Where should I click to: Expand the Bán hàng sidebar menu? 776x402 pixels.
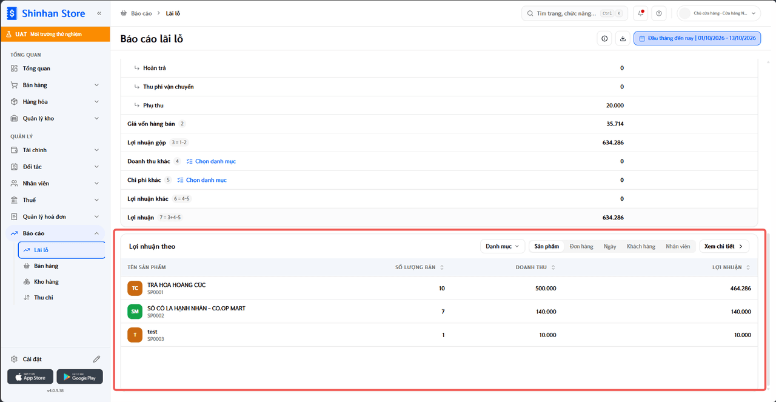55,85
